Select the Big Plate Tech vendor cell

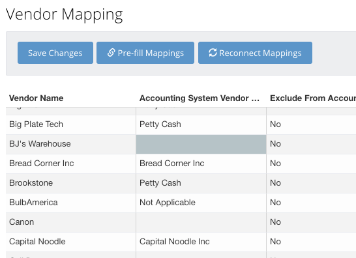click(x=71, y=124)
